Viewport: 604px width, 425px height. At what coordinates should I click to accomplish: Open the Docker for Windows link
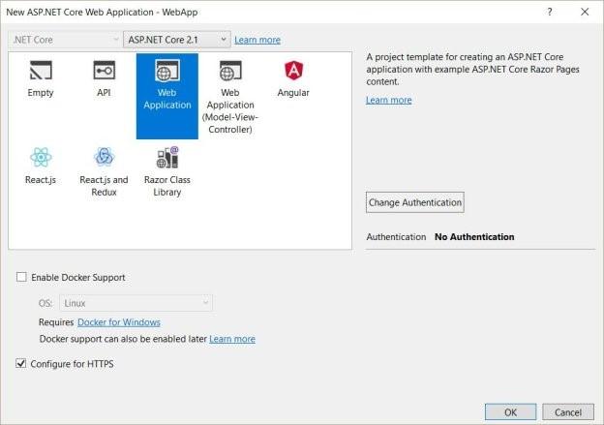119,322
